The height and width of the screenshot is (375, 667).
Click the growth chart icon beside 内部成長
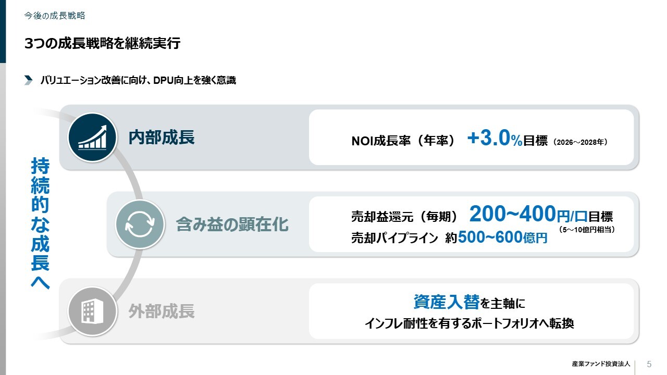(92, 137)
